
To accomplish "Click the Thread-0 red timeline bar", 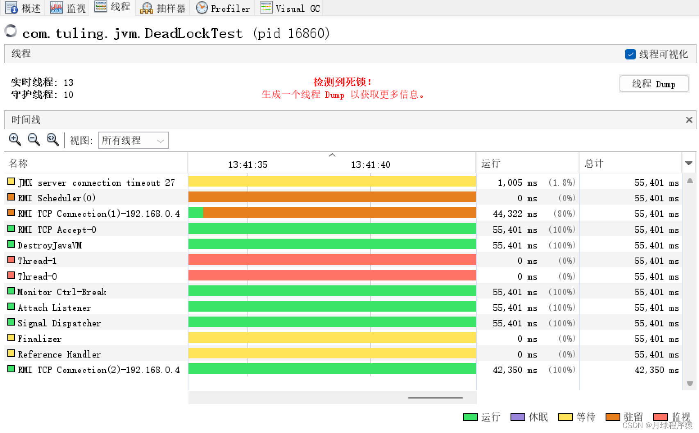I will pyautogui.click(x=332, y=275).
